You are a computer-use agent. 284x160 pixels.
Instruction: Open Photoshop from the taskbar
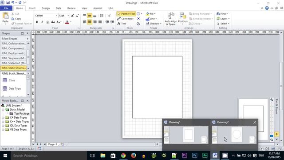[x=194, y=156]
